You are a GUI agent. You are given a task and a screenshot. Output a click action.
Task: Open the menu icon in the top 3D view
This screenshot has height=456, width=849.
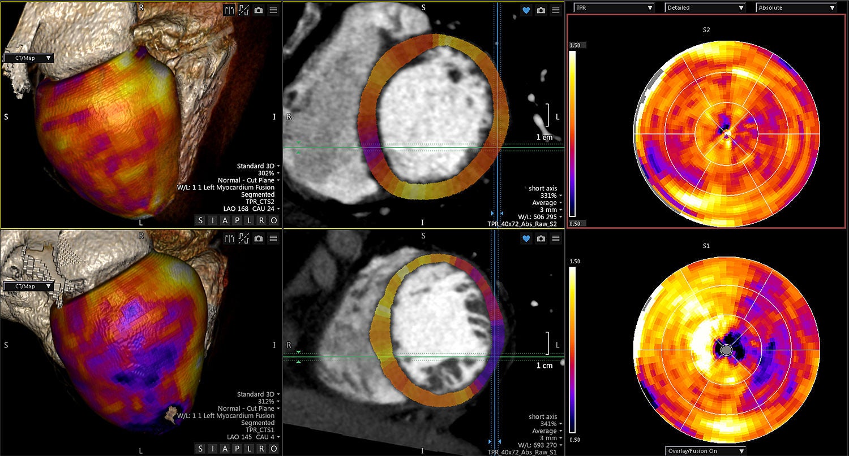[x=273, y=10]
